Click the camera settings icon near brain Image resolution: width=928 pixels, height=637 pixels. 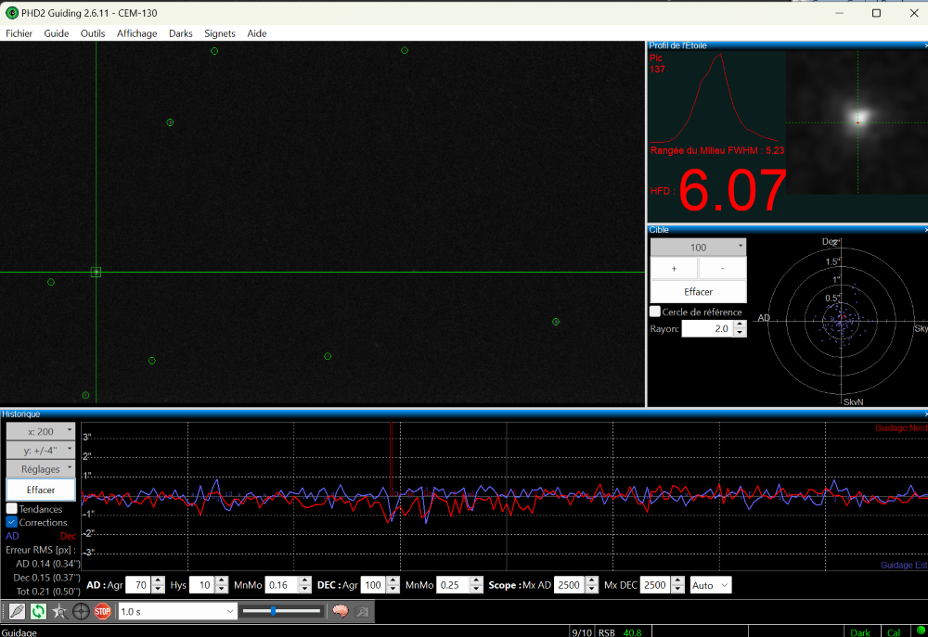point(361,611)
